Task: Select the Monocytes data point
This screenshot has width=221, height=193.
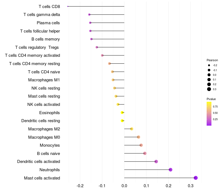Action: click(141, 145)
